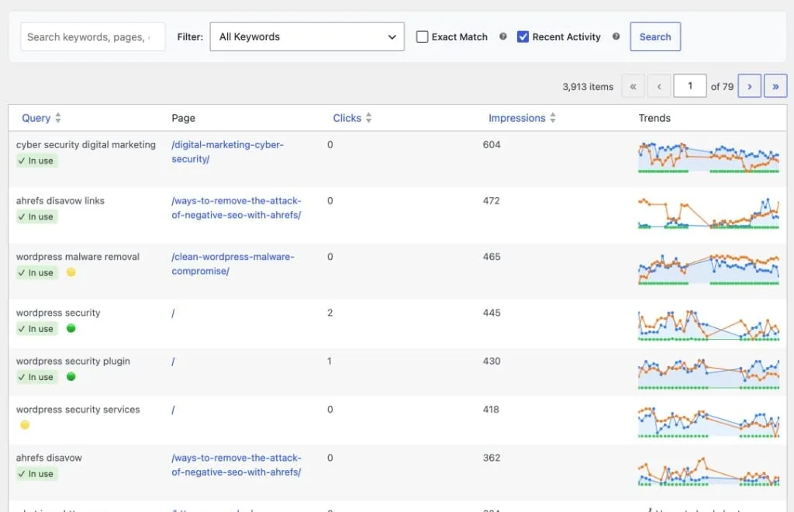Click the current page number field

click(x=689, y=86)
